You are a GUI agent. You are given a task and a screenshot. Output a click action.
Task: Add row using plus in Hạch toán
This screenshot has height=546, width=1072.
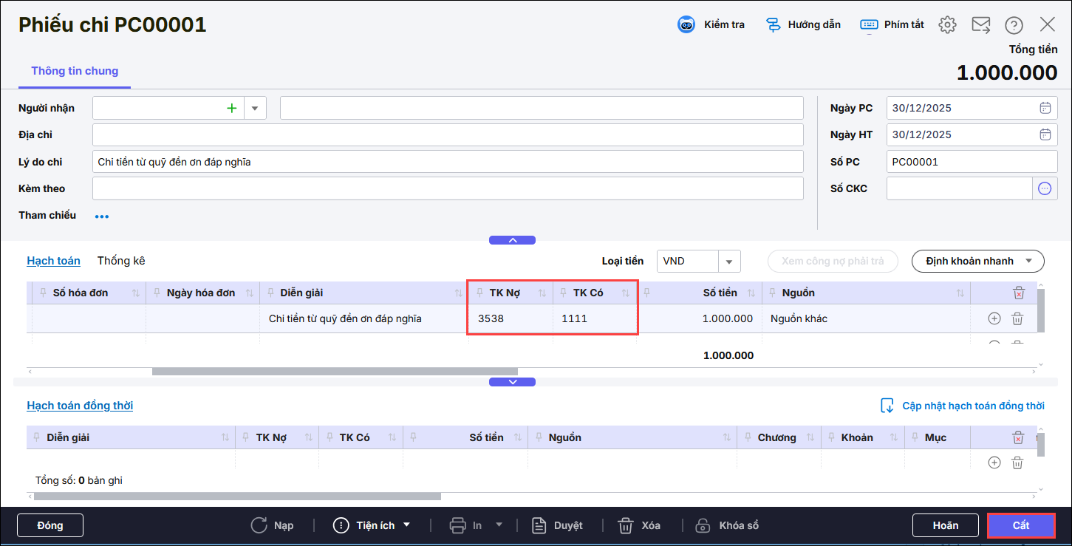tap(994, 318)
